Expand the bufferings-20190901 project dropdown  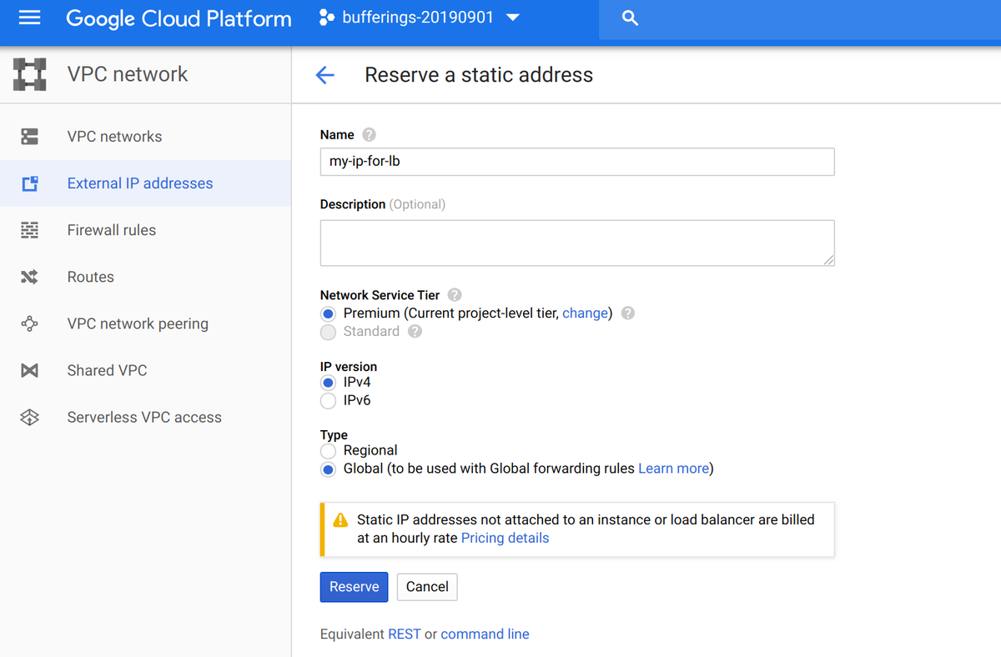[x=513, y=18]
